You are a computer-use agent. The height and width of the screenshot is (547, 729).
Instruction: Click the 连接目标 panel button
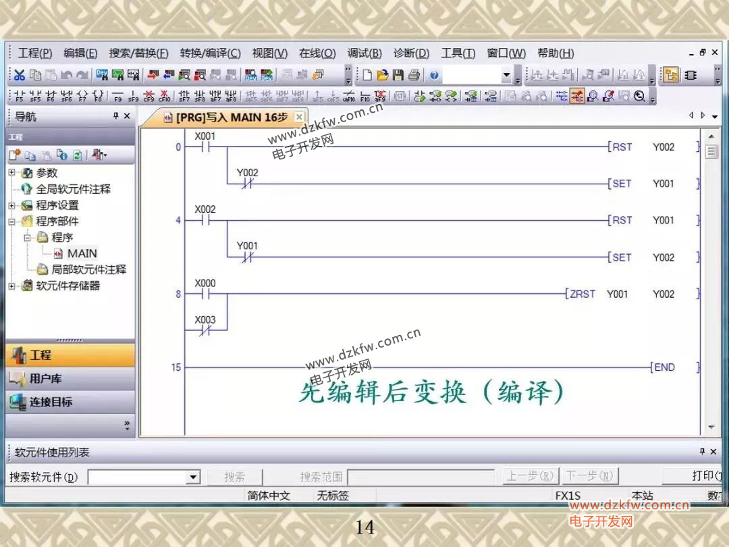[70, 402]
